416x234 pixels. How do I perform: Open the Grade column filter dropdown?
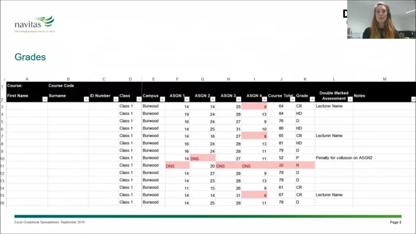[x=312, y=99]
